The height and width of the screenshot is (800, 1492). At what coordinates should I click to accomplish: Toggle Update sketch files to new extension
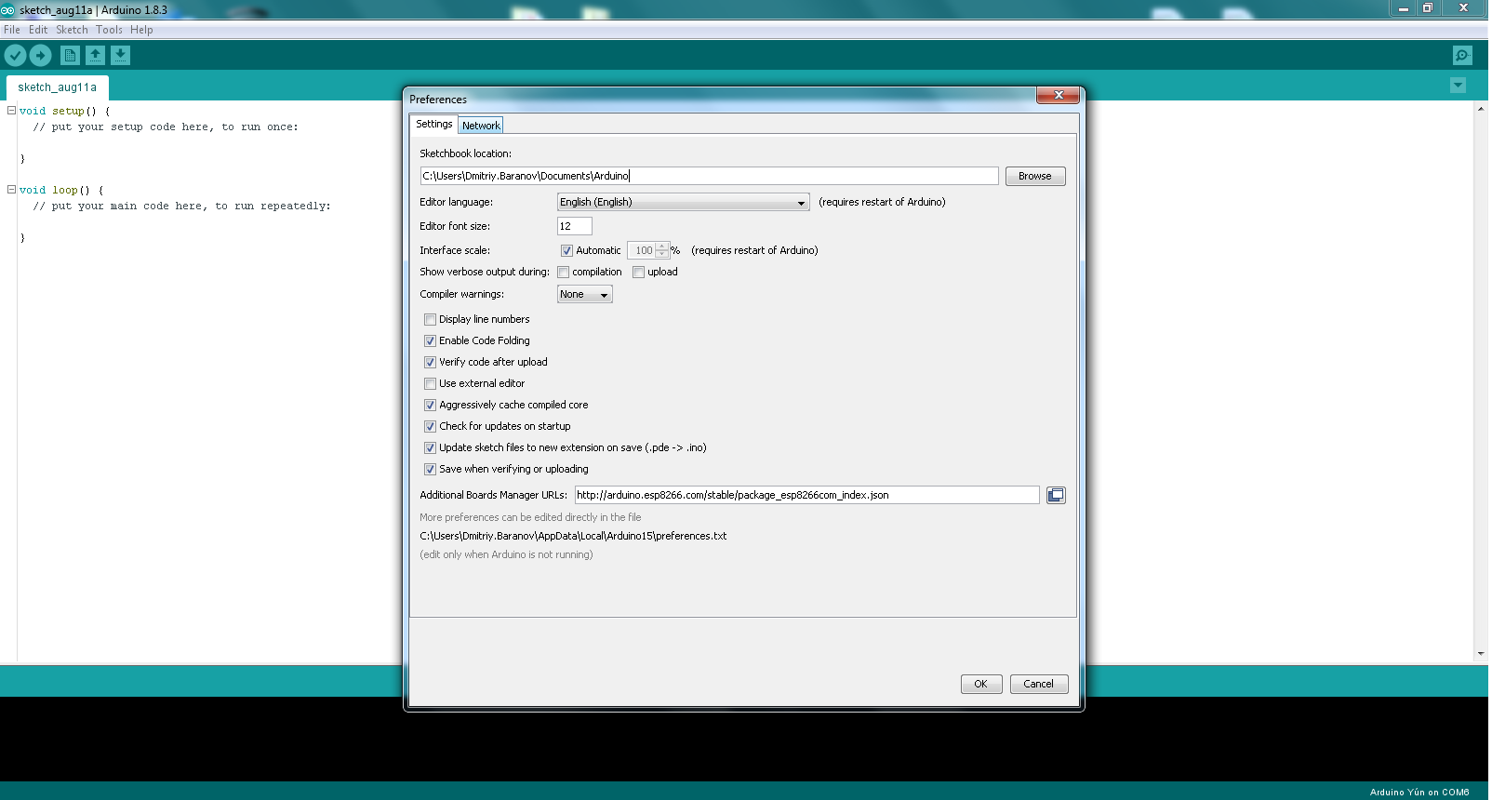coord(430,447)
